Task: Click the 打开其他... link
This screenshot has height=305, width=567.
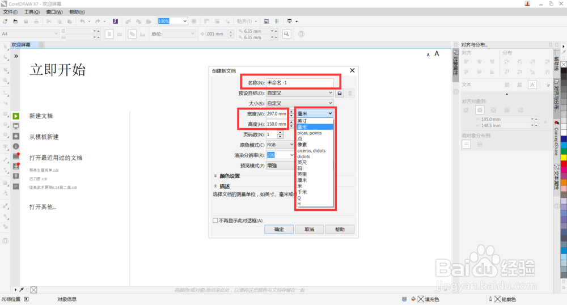Action: point(43,207)
